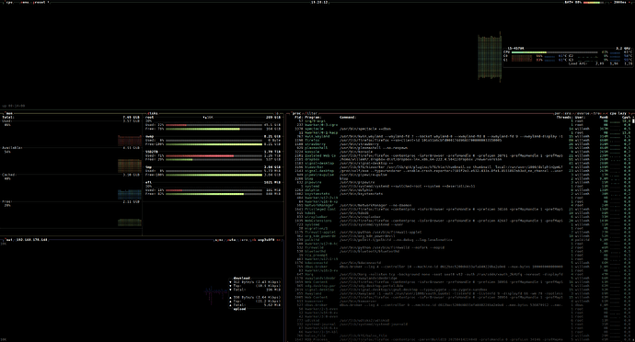This screenshot has width=635, height=342.
Task: Cycle the preset option in the top bar
Action: (x=40, y=2)
